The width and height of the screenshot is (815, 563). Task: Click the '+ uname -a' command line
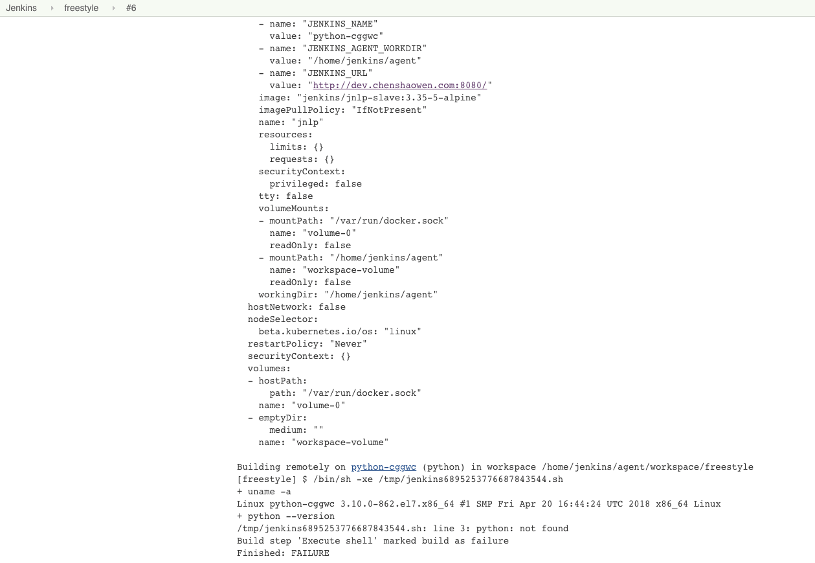(264, 491)
